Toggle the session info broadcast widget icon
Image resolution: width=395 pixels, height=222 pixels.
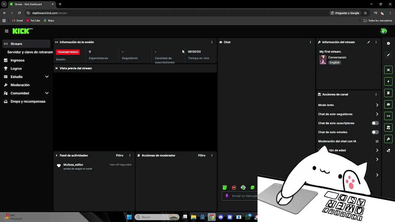tap(389, 116)
